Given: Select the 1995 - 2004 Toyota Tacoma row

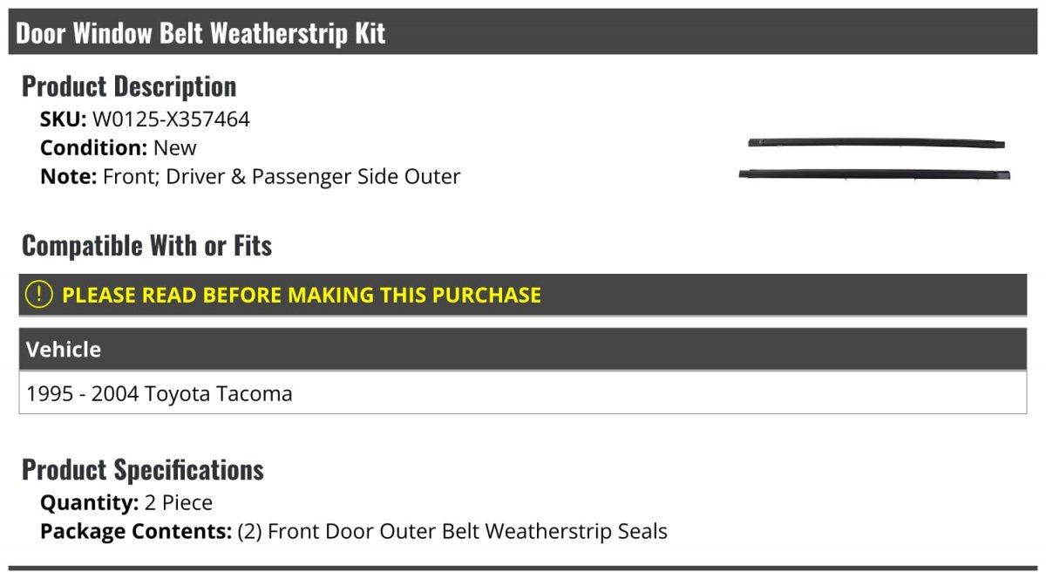Looking at the screenshot, I should click(523, 393).
